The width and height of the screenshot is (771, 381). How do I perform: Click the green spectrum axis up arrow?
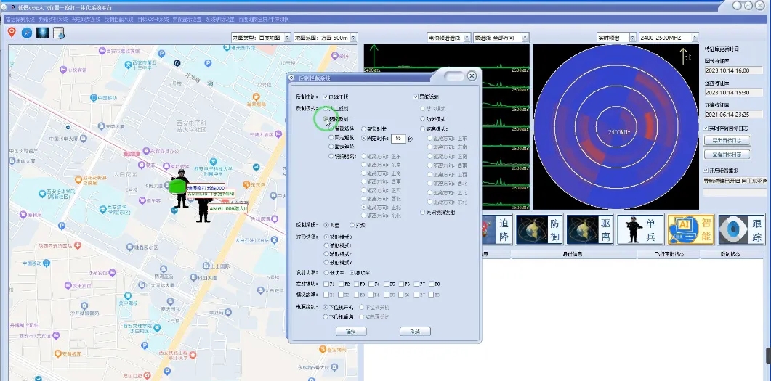pos(374,55)
